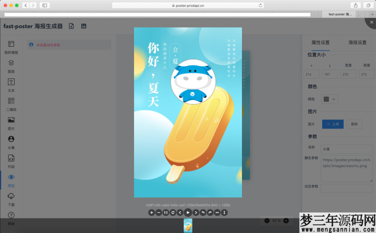Viewport: 376px width, 233px height.
Task: Toggle vertical flip on the preview
Action: coord(224,212)
